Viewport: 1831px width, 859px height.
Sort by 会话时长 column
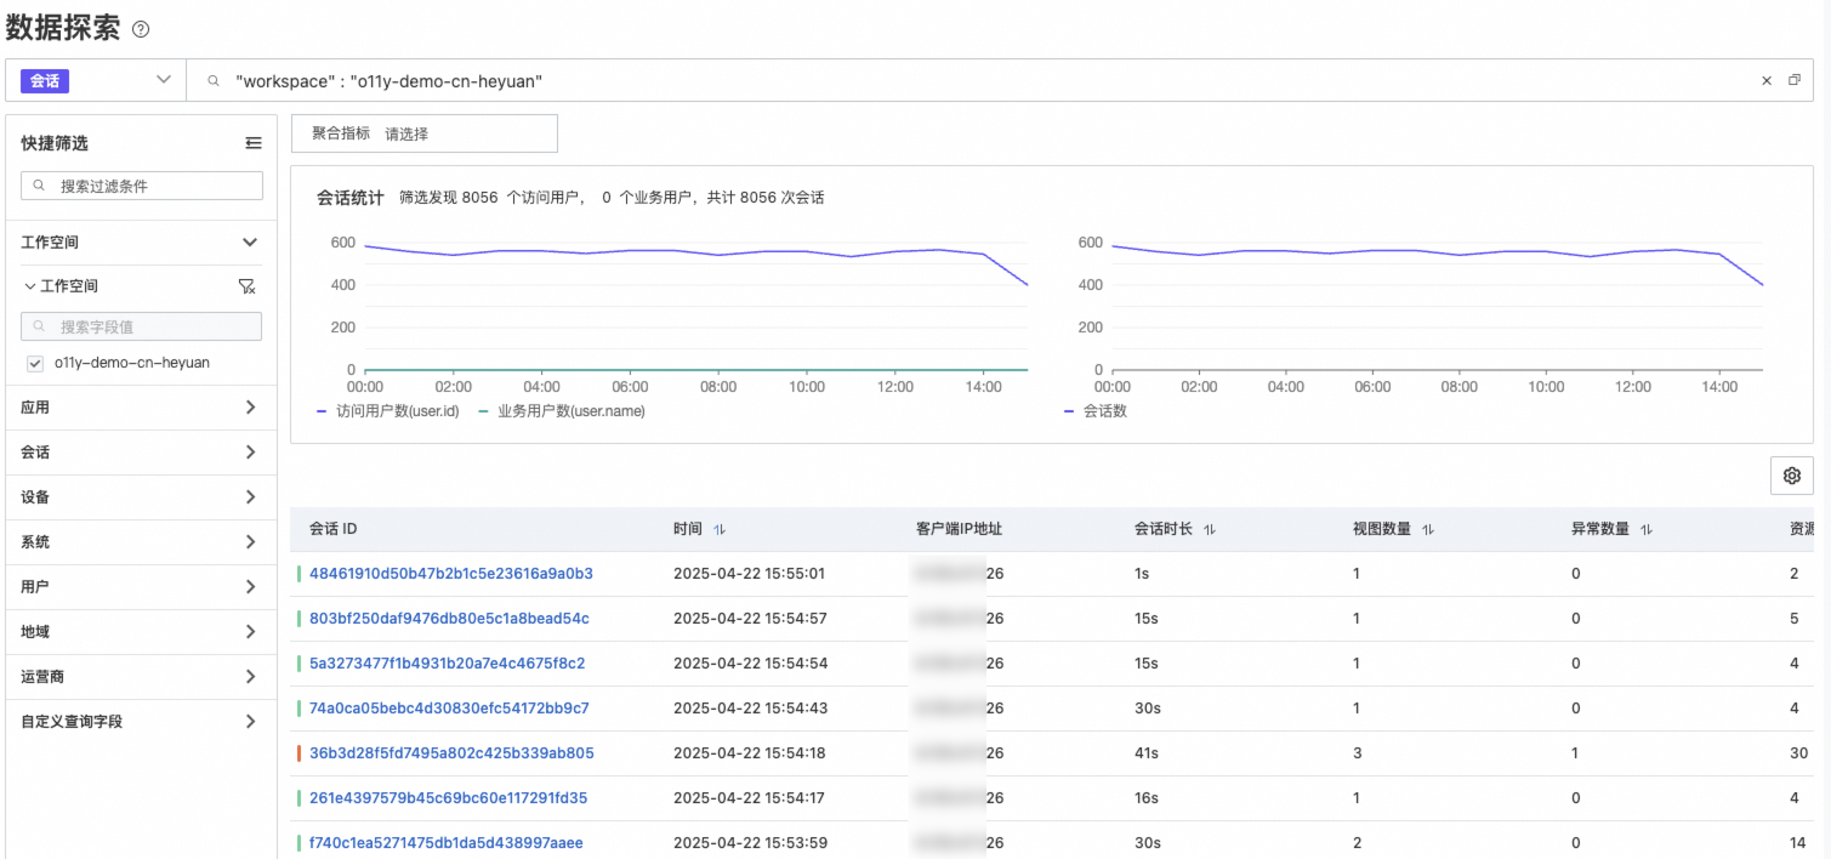pos(1210,530)
